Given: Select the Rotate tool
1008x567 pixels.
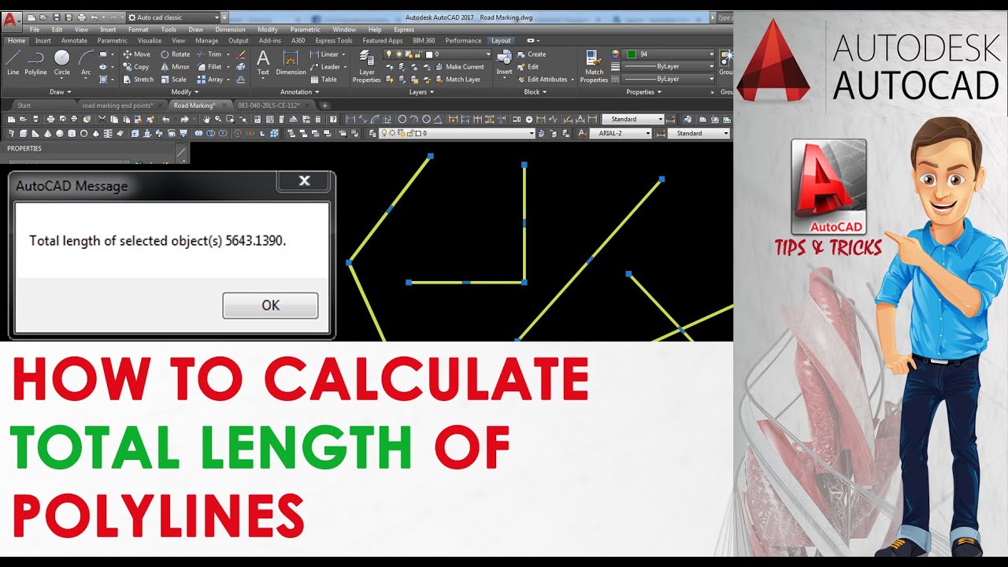Looking at the screenshot, I should point(175,54).
